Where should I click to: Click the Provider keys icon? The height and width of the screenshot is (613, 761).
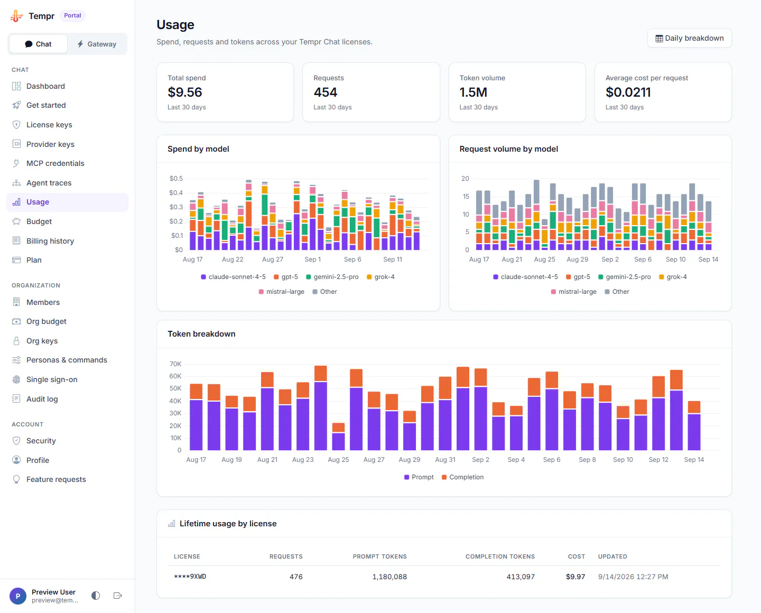pyautogui.click(x=16, y=144)
